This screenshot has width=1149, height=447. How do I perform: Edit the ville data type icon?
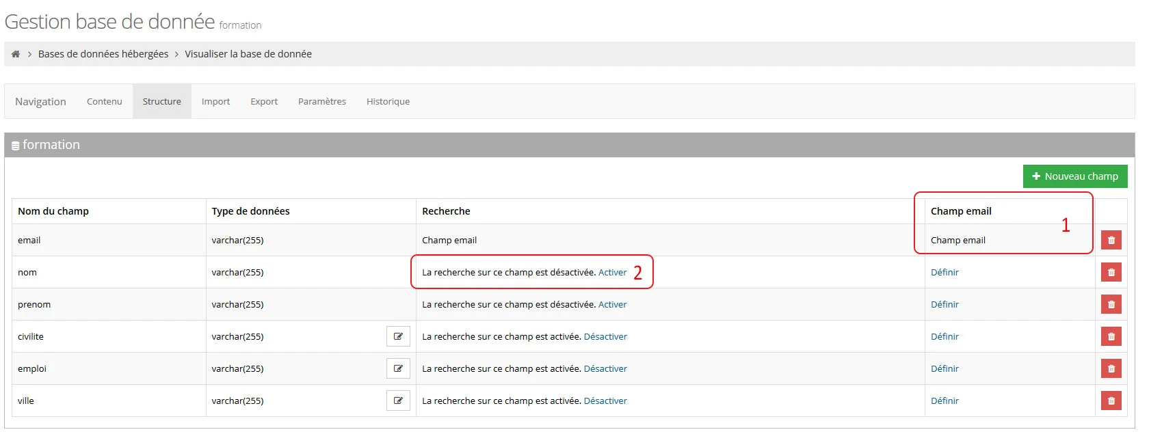click(398, 401)
